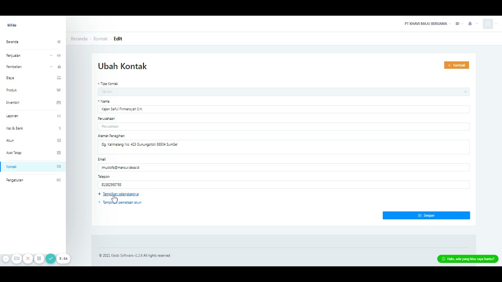Open the user avatar menu
Image resolution: width=502 pixels, height=282 pixels.
pyautogui.click(x=488, y=24)
